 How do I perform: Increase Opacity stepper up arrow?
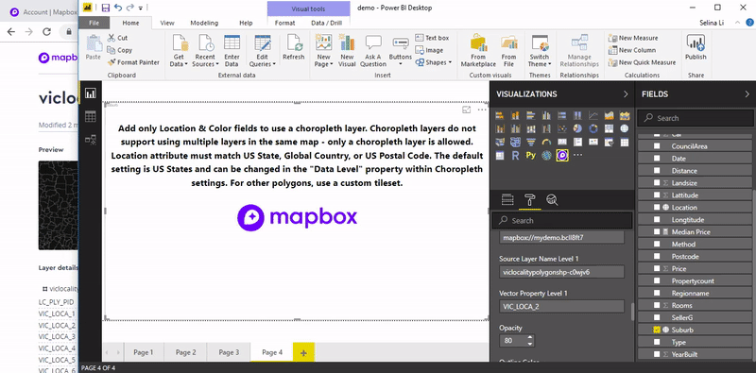530,338
